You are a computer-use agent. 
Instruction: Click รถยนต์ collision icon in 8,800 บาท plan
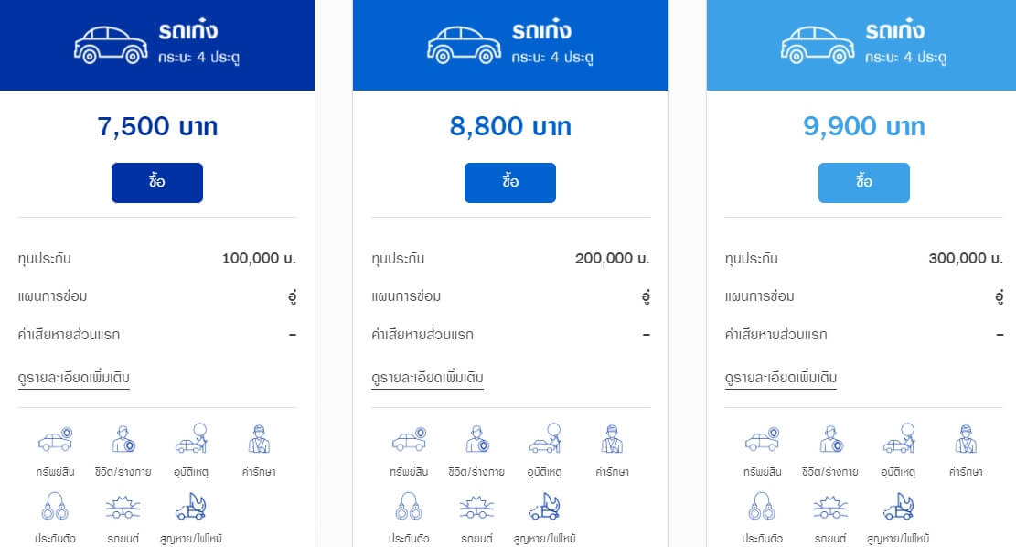[476, 507]
